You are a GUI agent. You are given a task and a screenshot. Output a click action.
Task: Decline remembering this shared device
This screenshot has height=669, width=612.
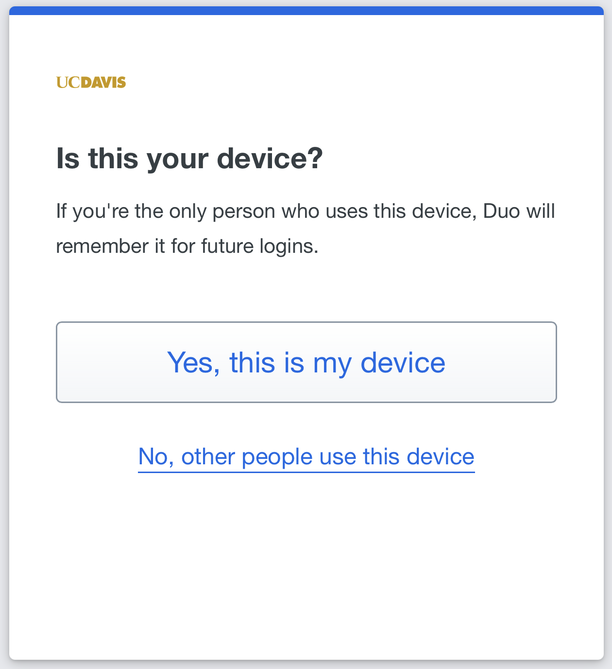306,457
